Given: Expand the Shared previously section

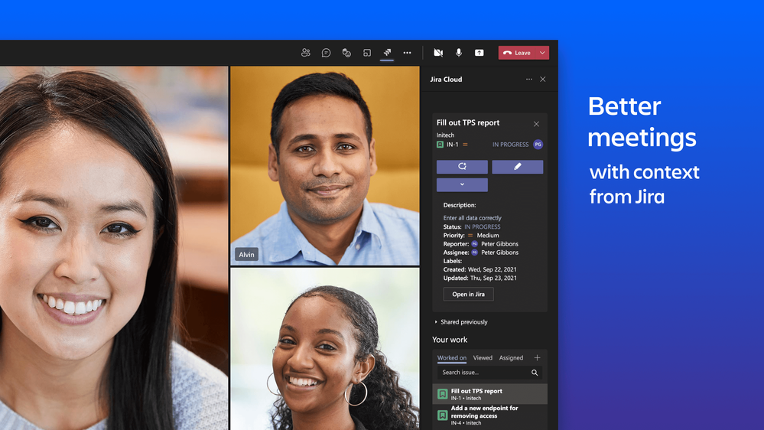Looking at the screenshot, I should 461,322.
